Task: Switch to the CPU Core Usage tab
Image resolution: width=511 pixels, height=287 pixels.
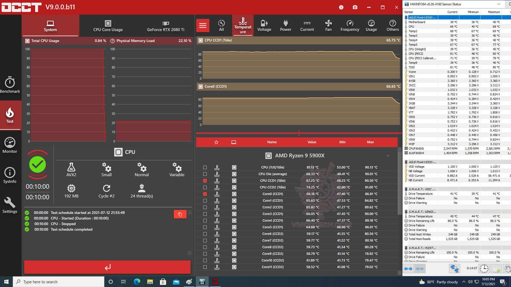Action: point(108,26)
